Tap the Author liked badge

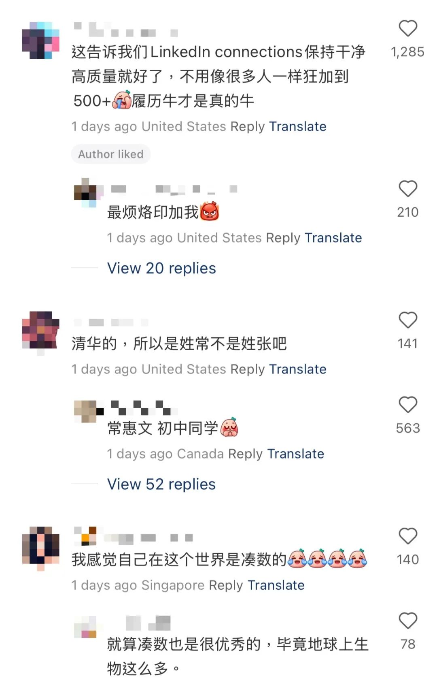(111, 154)
